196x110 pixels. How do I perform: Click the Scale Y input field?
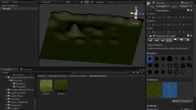(172, 32)
